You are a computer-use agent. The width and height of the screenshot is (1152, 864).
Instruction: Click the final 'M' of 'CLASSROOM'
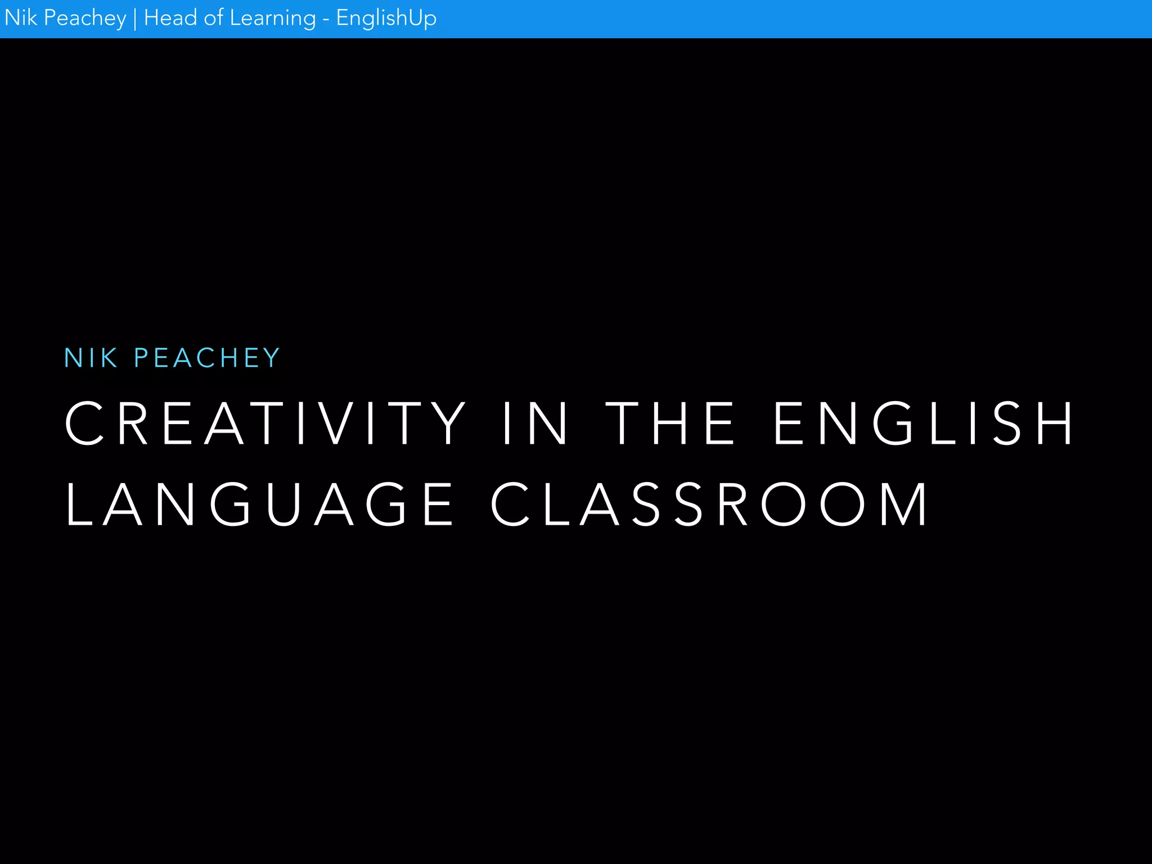pyautogui.click(x=904, y=505)
